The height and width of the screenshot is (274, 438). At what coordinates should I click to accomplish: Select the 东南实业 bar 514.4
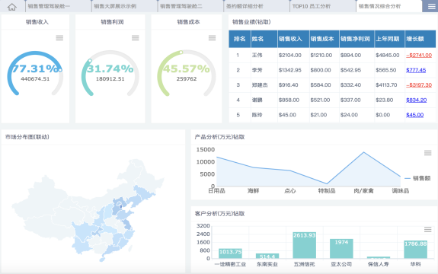pyautogui.click(x=267, y=256)
